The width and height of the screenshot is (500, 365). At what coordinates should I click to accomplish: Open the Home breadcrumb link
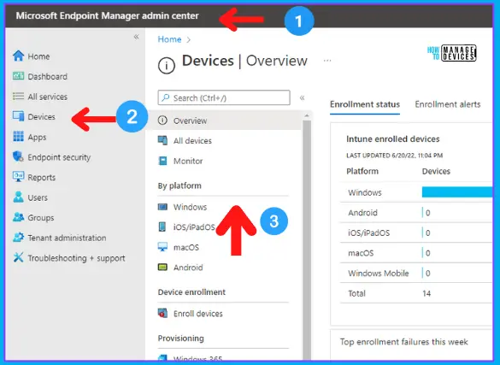[x=169, y=39]
